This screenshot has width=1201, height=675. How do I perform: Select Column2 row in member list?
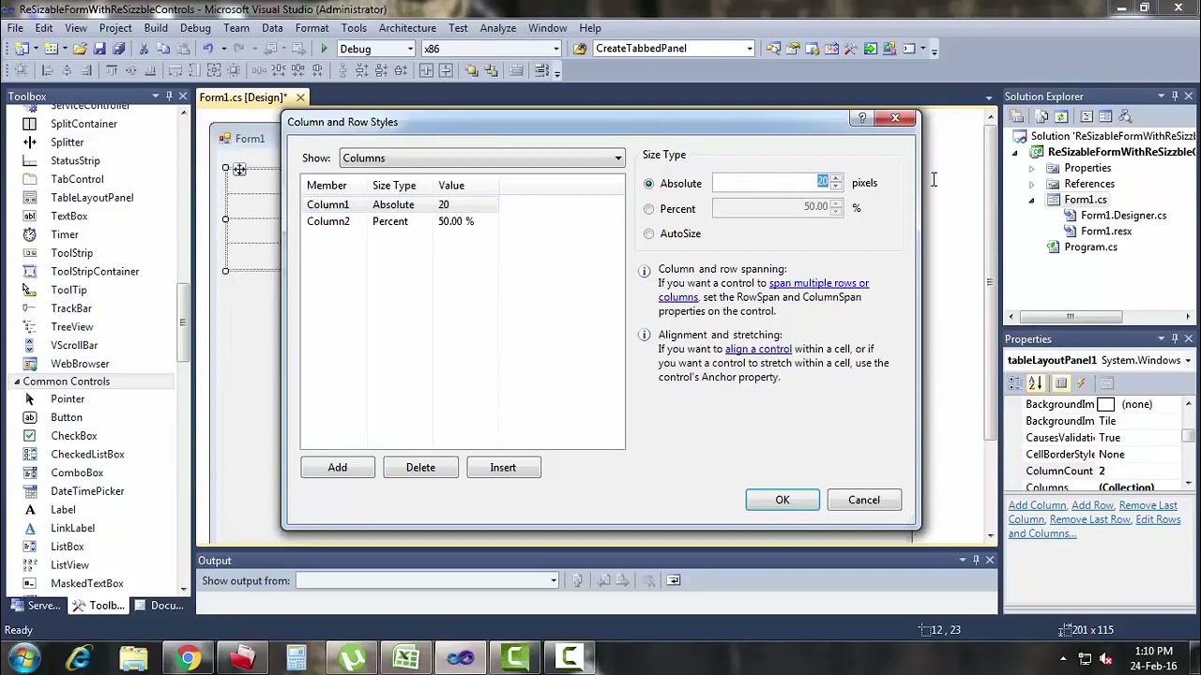pos(402,221)
